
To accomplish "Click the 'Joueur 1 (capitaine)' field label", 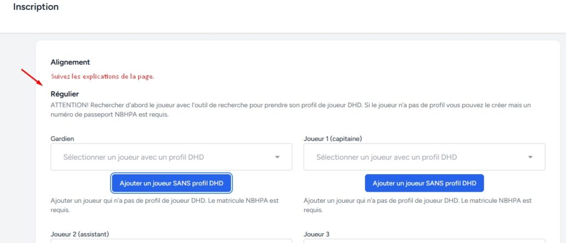I will click(x=333, y=139).
